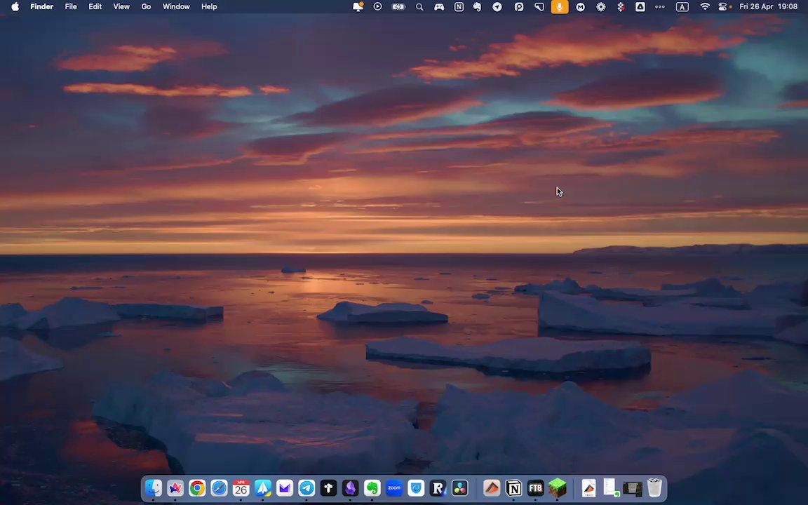Screen dimensions: 808x505
Task: Toggle the orange microphone menu bar icon
Action: coord(560,7)
